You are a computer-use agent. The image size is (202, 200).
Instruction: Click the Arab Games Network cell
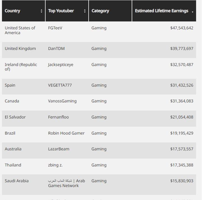pos(66,183)
